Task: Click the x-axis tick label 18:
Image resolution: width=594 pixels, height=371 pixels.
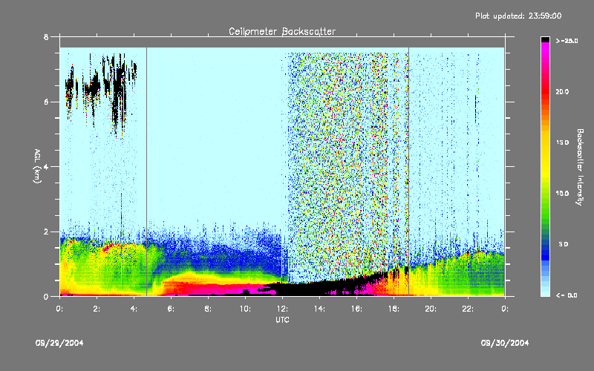Action: pyautogui.click(x=394, y=309)
